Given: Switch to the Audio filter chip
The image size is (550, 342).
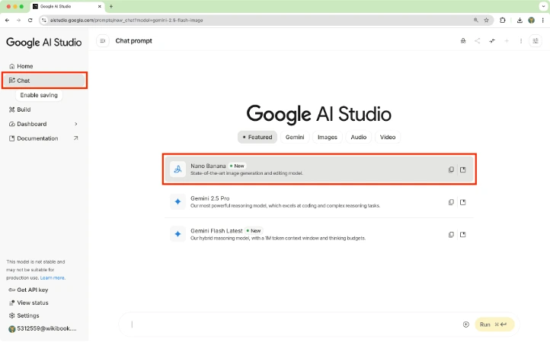Looking at the screenshot, I should tap(359, 138).
